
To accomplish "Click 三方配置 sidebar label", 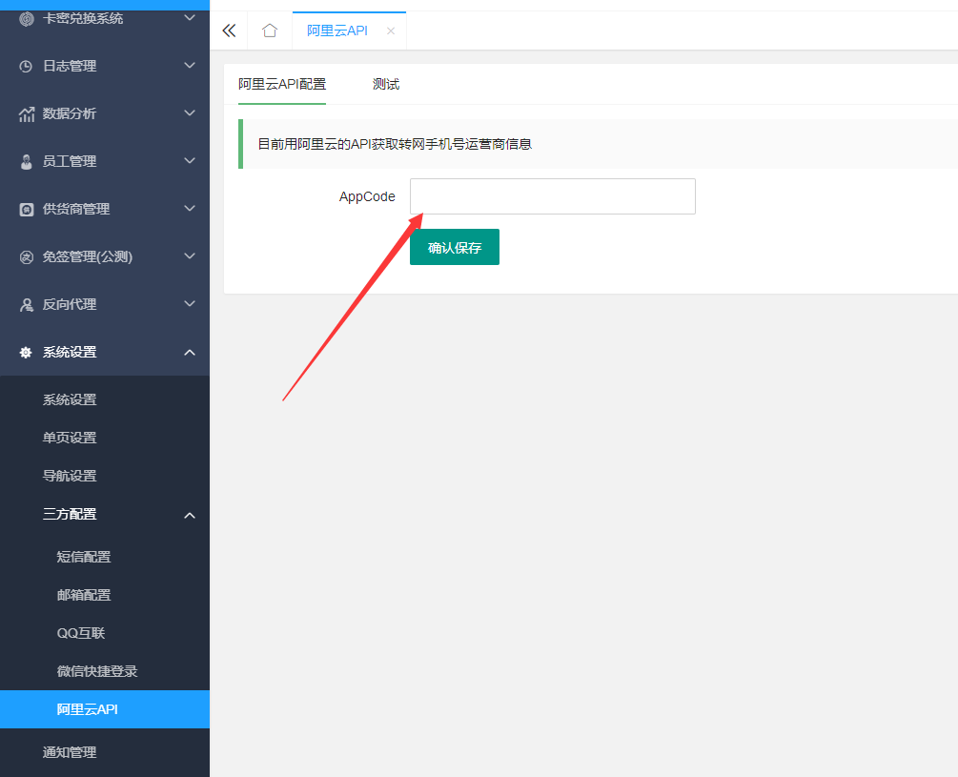I will click(70, 514).
